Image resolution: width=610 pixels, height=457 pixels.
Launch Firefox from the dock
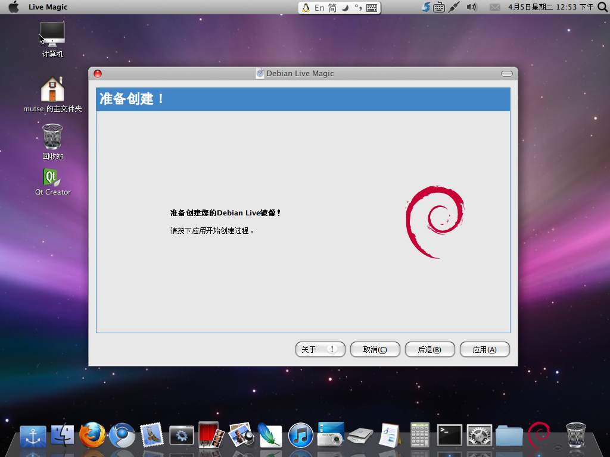point(92,435)
